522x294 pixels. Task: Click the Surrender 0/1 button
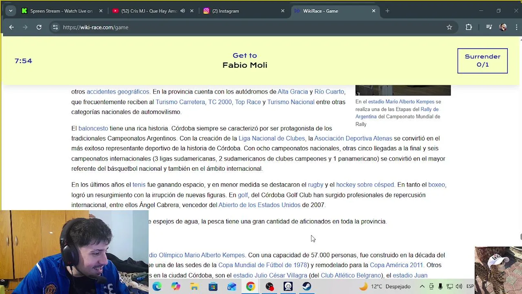pos(482,61)
